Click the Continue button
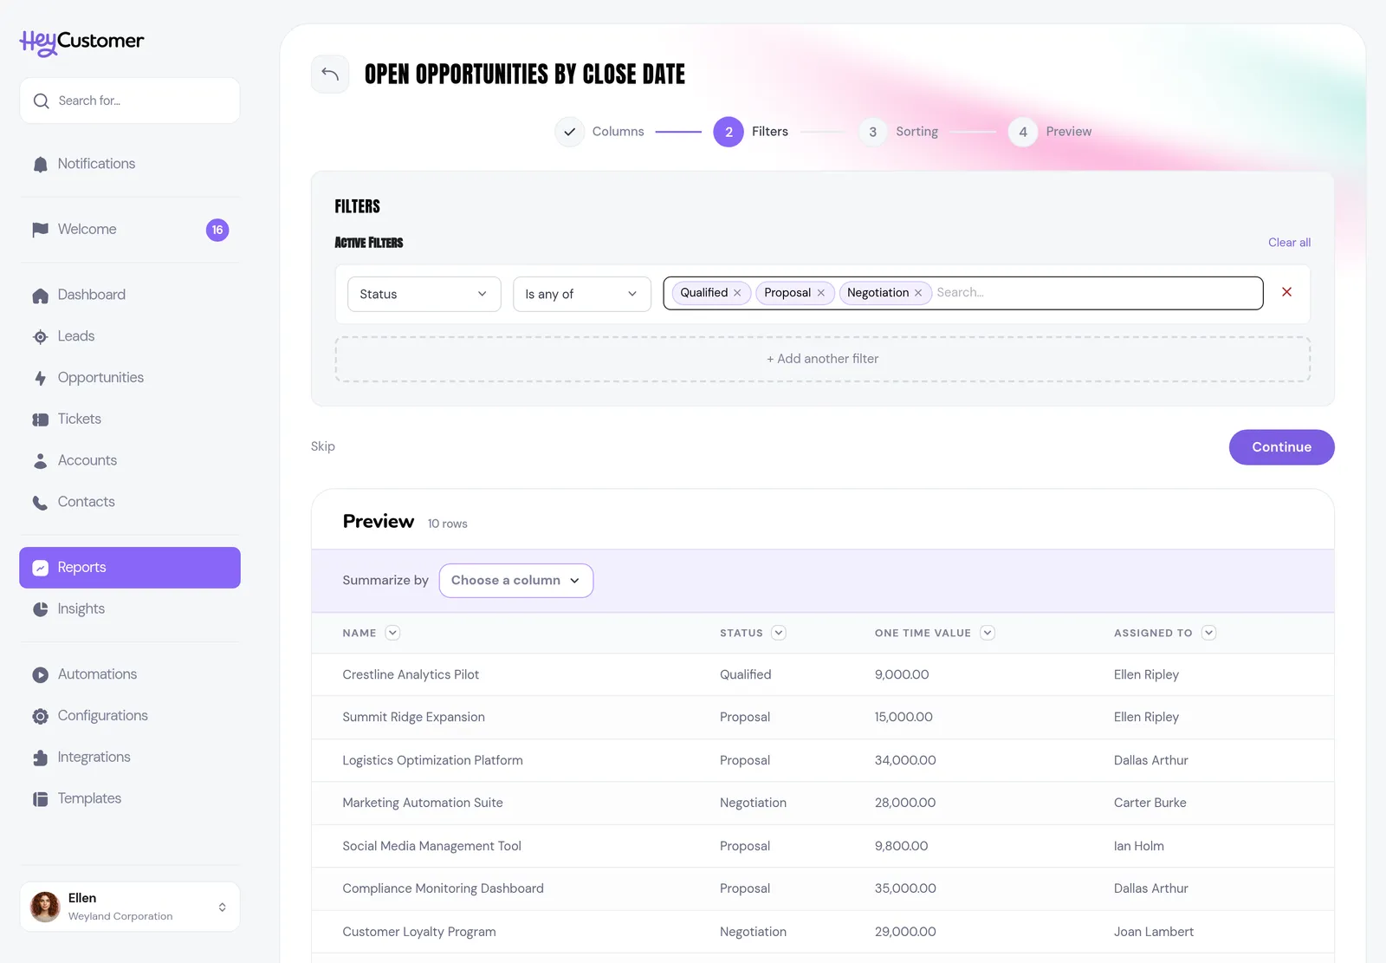1386x963 pixels. click(x=1281, y=447)
